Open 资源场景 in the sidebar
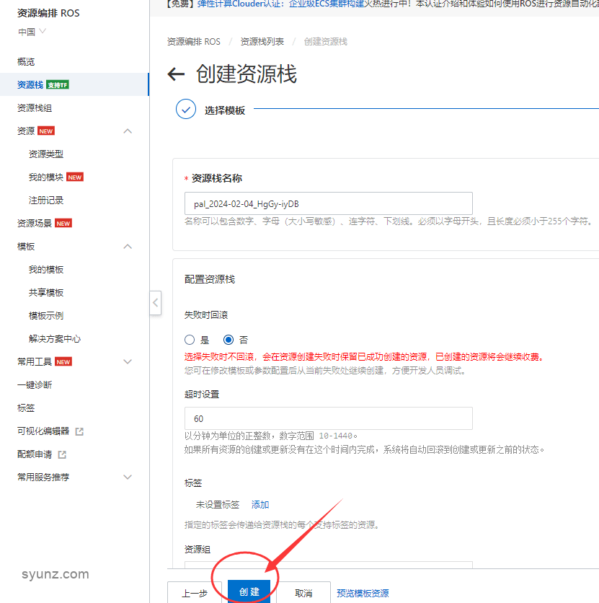The width and height of the screenshot is (599, 603). tap(35, 224)
